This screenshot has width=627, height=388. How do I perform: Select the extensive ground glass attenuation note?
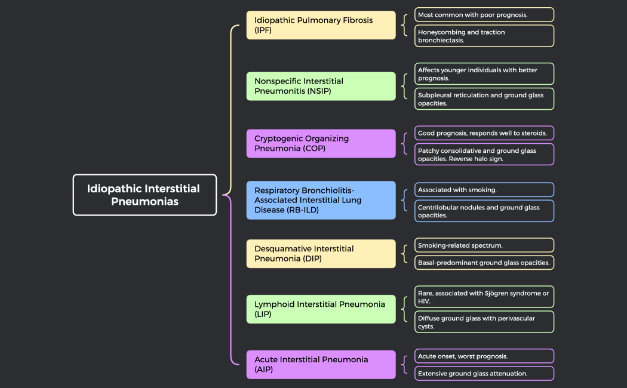pos(484,373)
